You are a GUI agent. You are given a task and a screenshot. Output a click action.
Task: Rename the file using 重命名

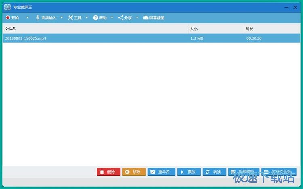(162, 172)
